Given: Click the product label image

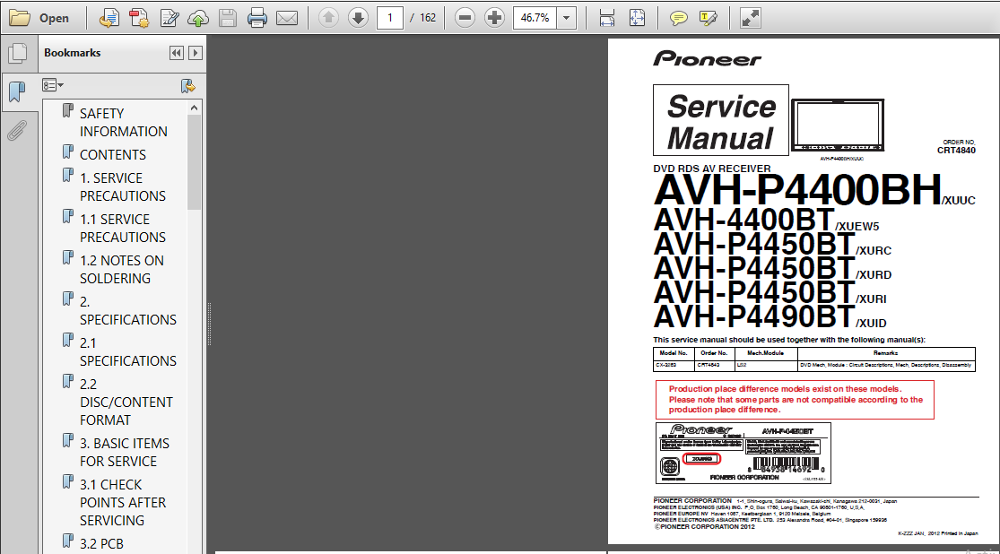Looking at the screenshot, I should pyautogui.click(x=743, y=453).
